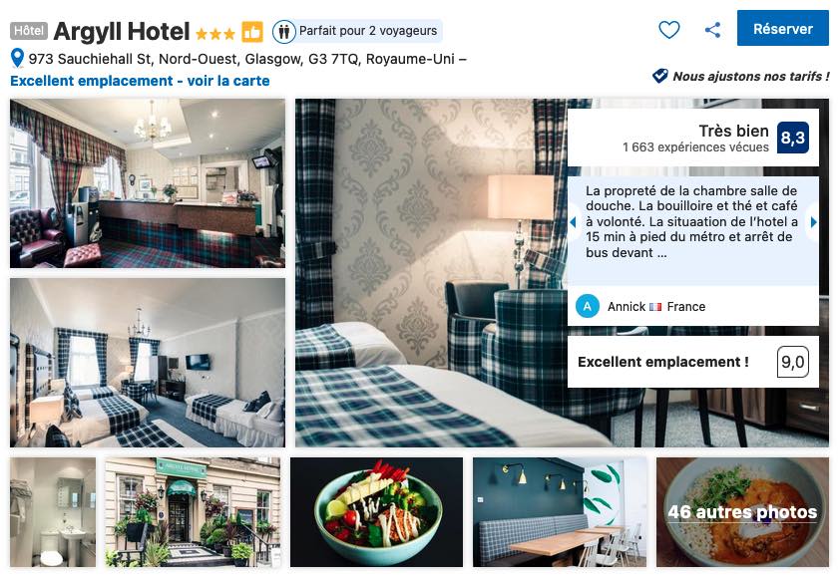
Task: Show the next review with right arrow
Action: click(813, 222)
